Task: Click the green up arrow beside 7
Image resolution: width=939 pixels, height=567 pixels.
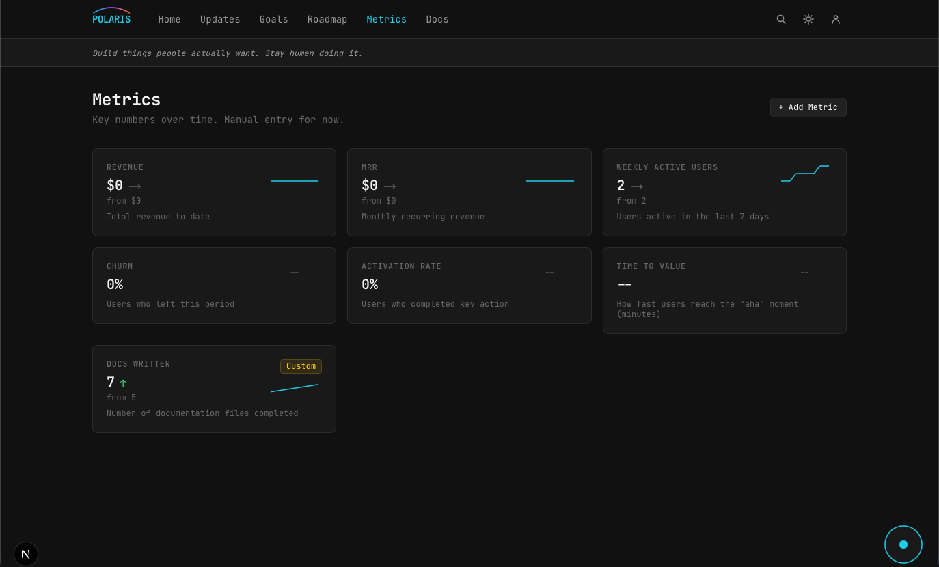Action: click(123, 383)
